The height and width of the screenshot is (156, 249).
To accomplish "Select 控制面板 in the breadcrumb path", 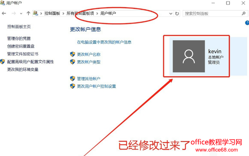I will pos(52,13).
